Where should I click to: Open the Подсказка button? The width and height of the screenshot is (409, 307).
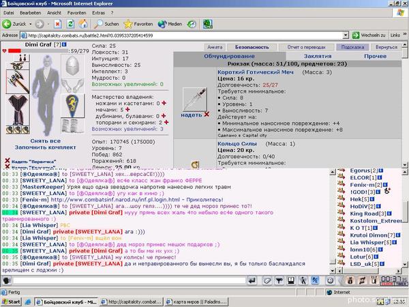[352, 47]
